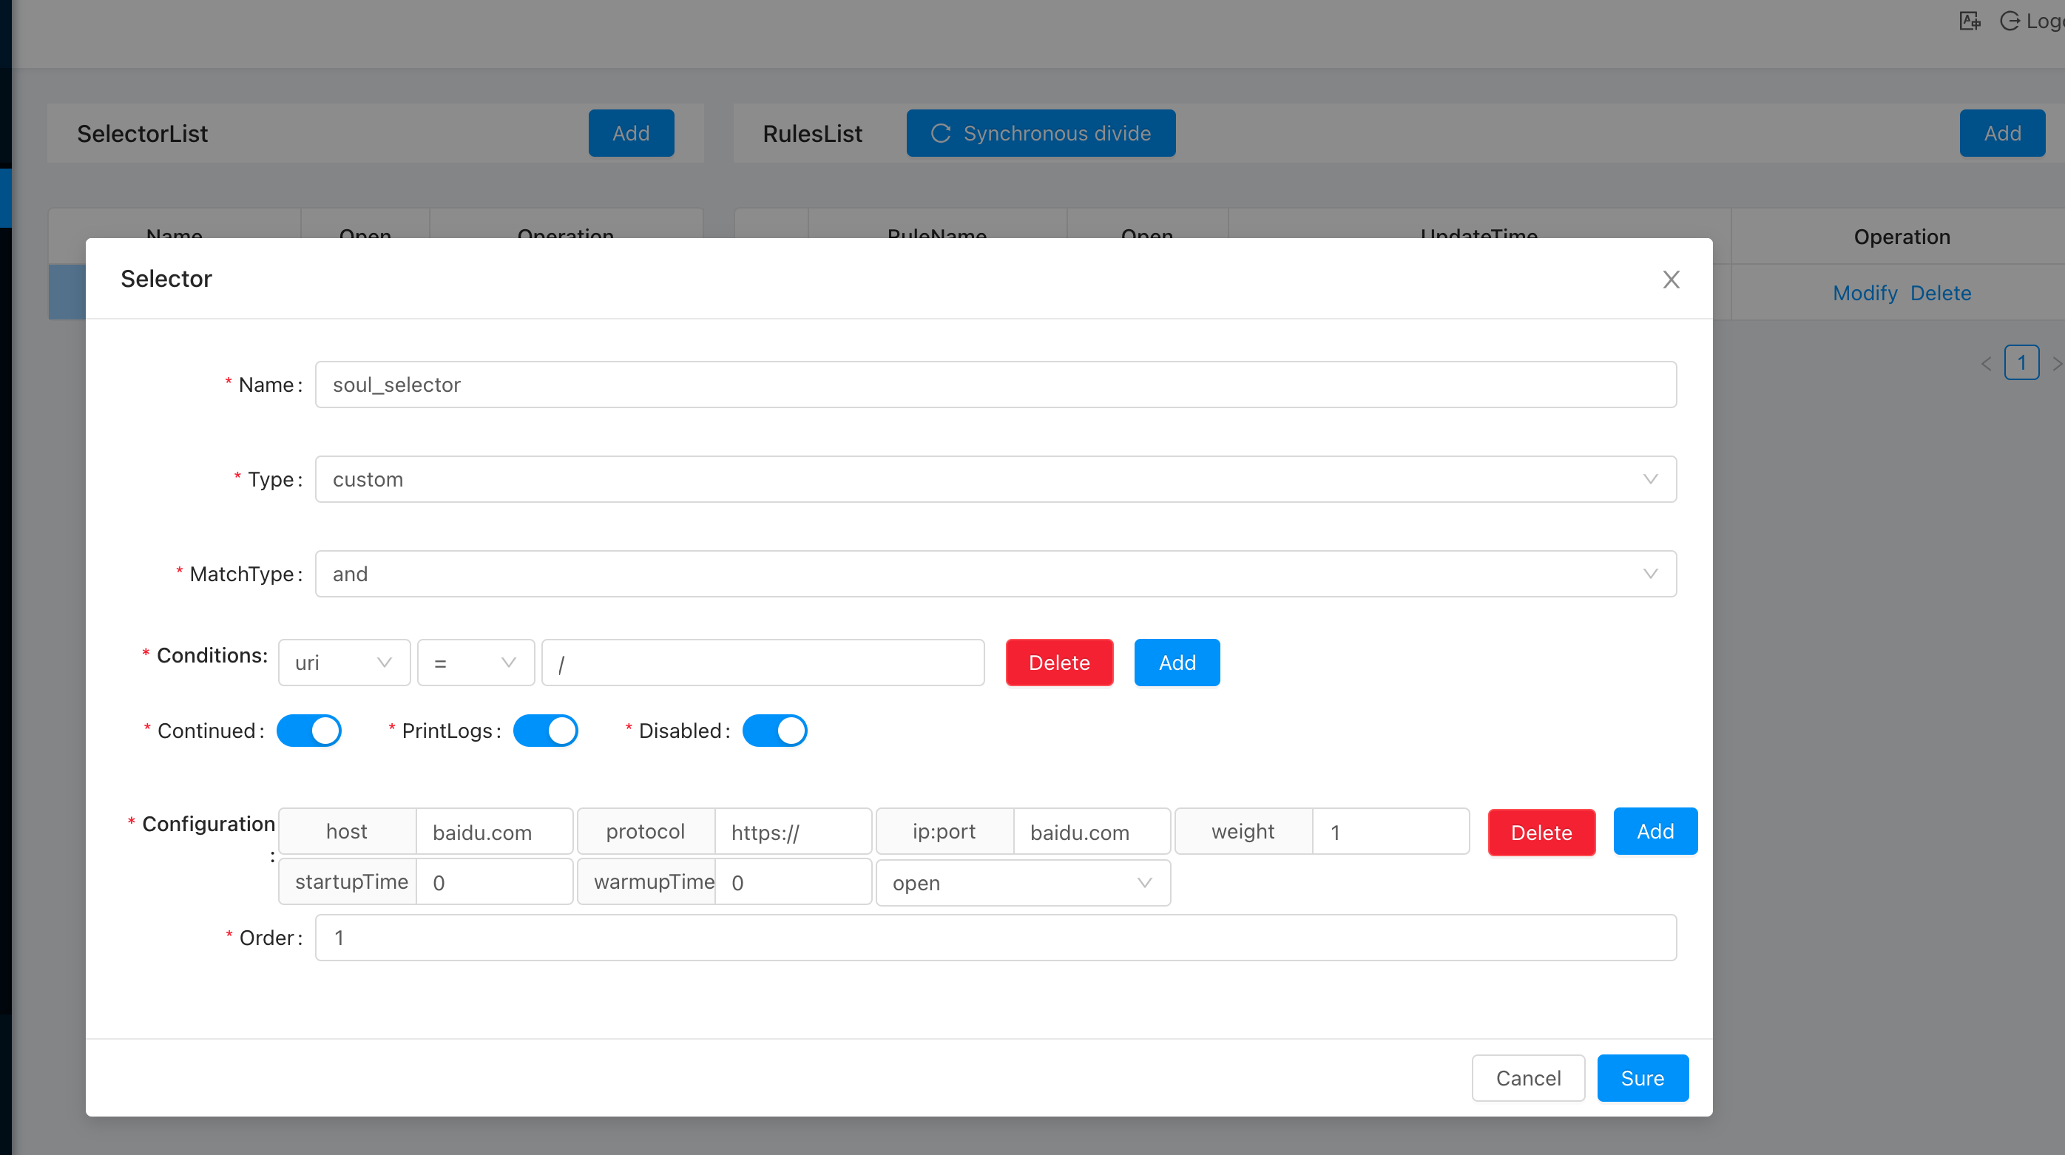Click the Synchronous divide refresh icon
The height and width of the screenshot is (1155, 2065).
point(940,133)
